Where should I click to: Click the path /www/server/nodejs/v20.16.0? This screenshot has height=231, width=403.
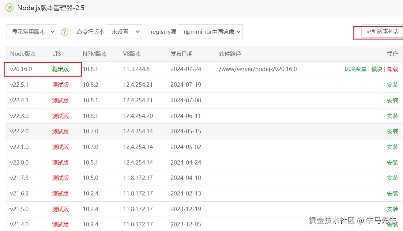[258, 69]
